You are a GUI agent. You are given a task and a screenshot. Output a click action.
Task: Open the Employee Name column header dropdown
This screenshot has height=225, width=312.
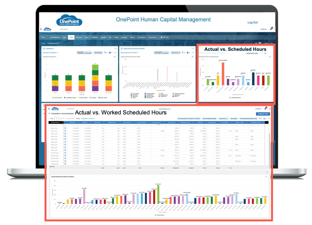(62, 122)
